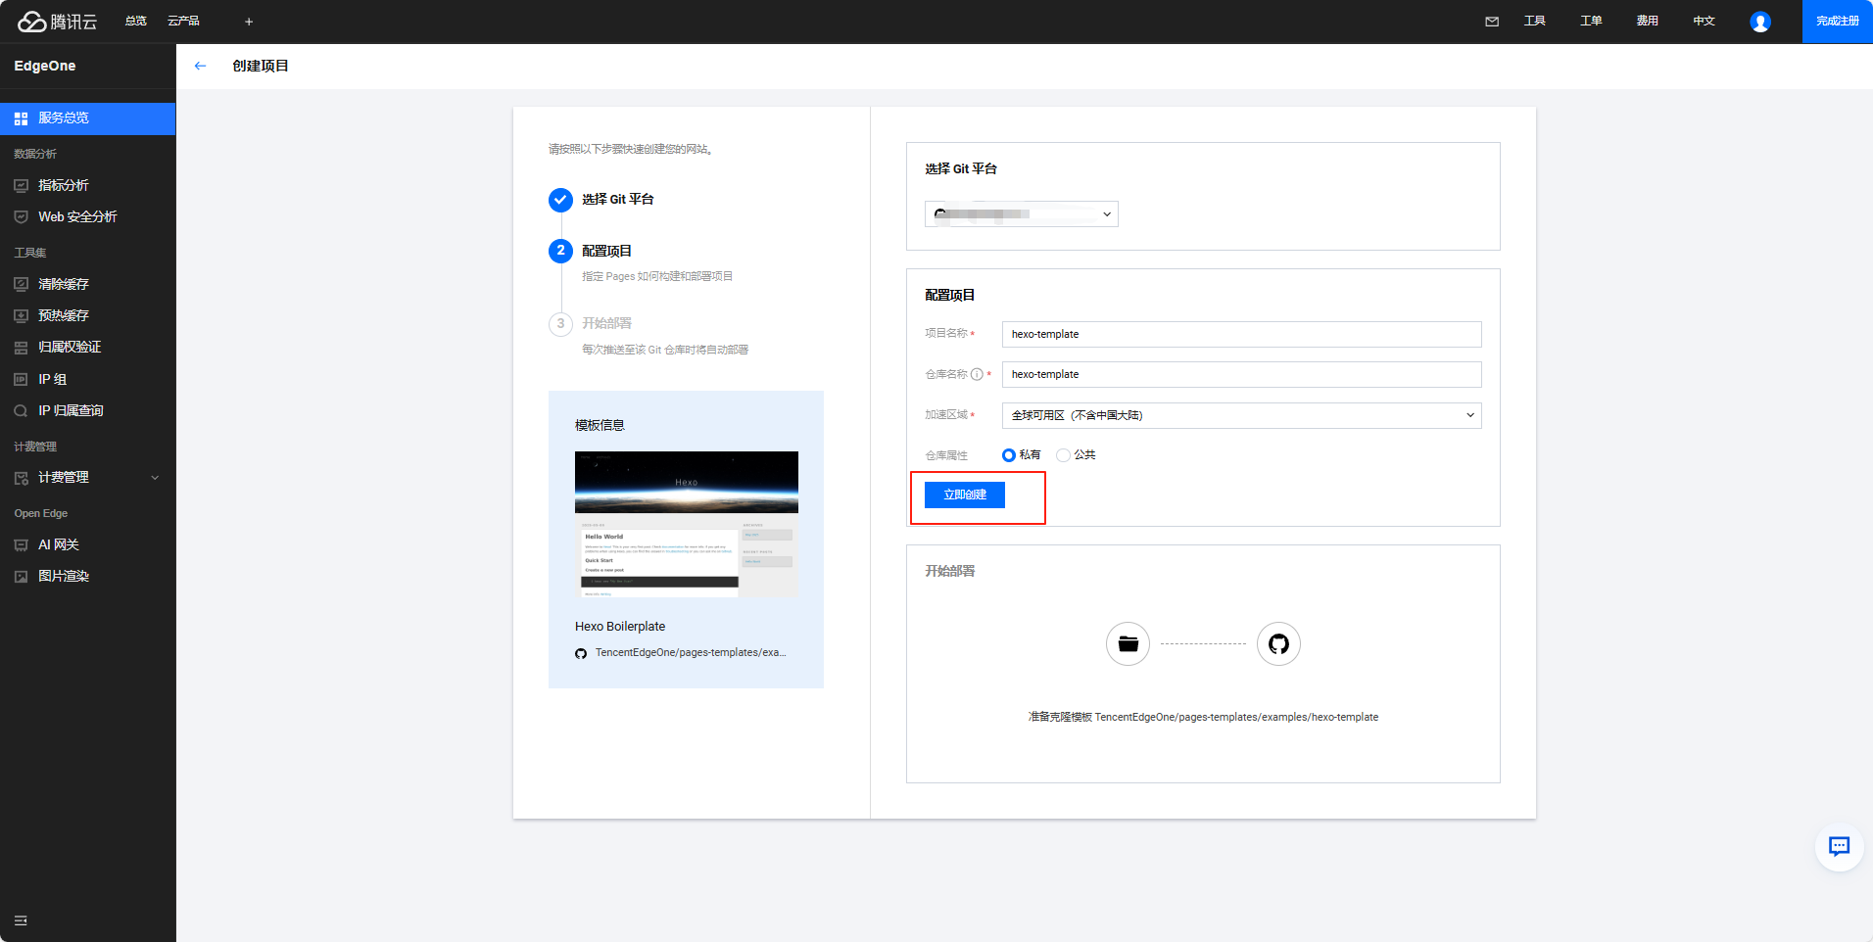Open the chat support floating icon
1873x942 pixels.
1839,847
